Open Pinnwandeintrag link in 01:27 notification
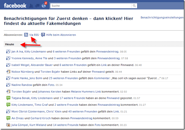The height and width of the screenshot is (130, 185). 109,105
